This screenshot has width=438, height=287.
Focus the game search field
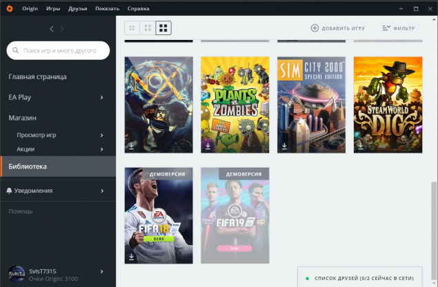[58, 50]
